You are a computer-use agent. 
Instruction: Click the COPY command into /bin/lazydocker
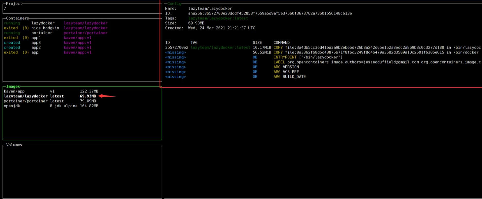[377, 47]
